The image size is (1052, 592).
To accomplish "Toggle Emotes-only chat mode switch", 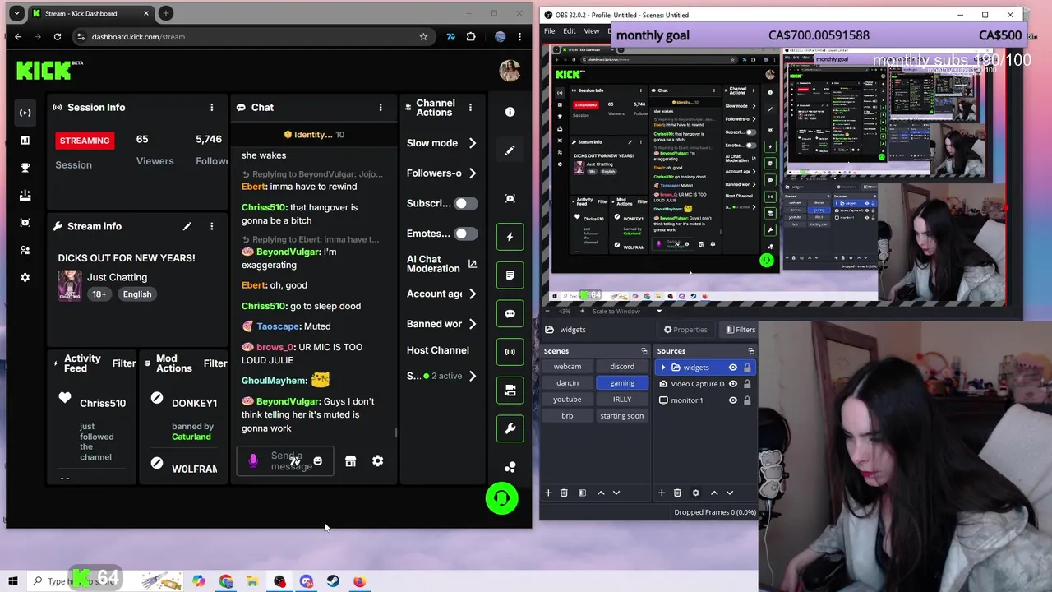I will (466, 234).
